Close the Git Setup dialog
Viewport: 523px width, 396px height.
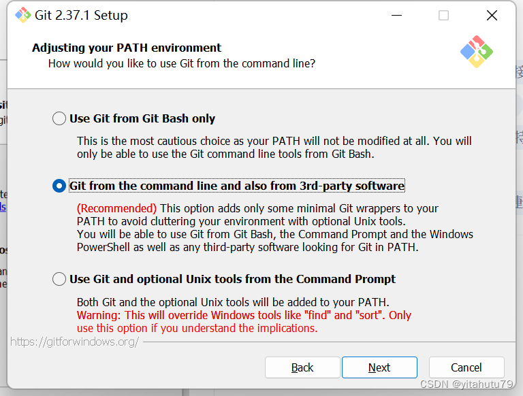click(492, 15)
